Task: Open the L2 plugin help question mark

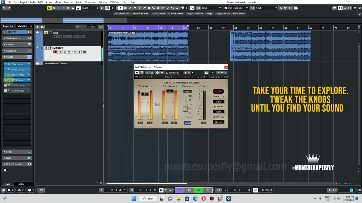Action: [x=226, y=77]
